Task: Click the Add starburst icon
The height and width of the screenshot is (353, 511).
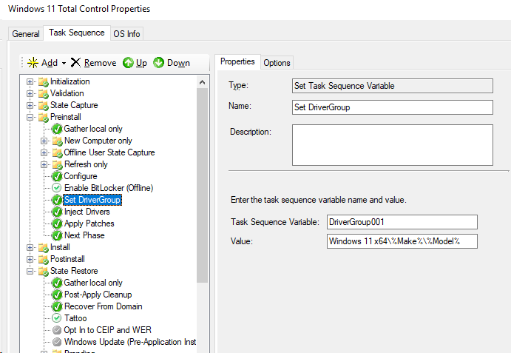Action: pos(33,63)
